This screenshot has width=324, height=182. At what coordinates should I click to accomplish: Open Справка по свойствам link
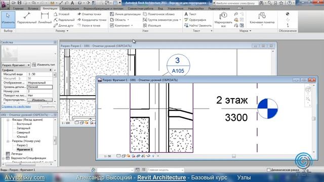pyautogui.click(x=16, y=107)
